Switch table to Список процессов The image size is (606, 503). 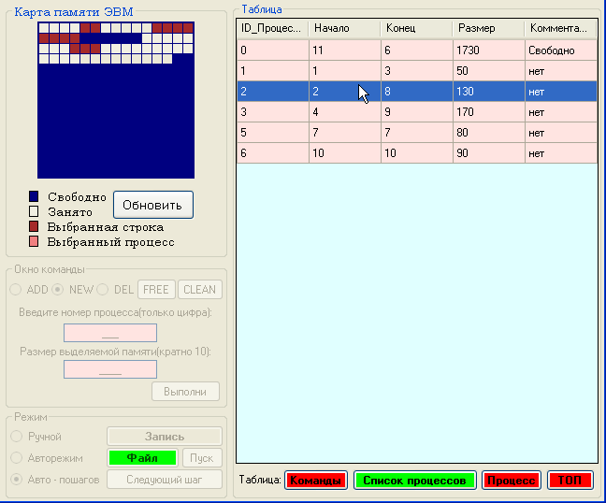click(414, 481)
